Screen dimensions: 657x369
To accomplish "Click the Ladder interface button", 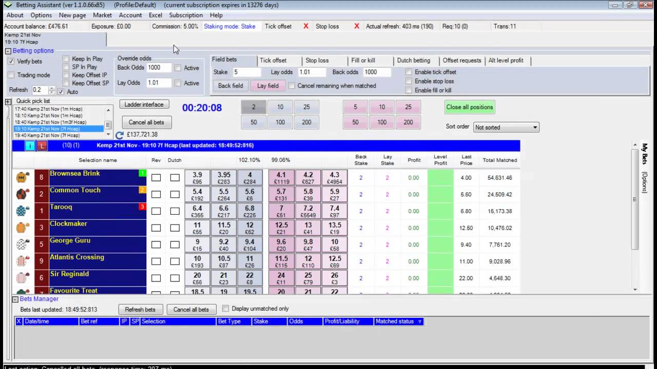I will [144, 105].
